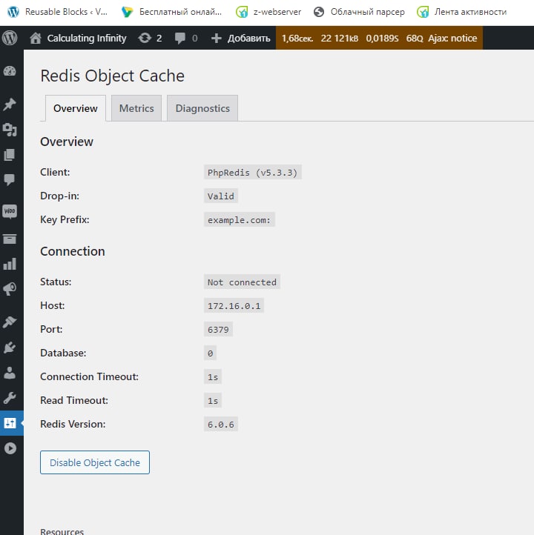Screen dimensions: 534x535
Task: Click the Database value 0
Action: (x=211, y=353)
